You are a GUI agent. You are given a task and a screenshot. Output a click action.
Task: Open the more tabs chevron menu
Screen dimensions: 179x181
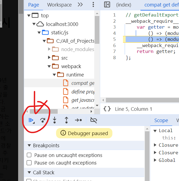click(80, 5)
